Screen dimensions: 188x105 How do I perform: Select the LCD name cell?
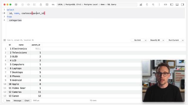coord(21,60)
